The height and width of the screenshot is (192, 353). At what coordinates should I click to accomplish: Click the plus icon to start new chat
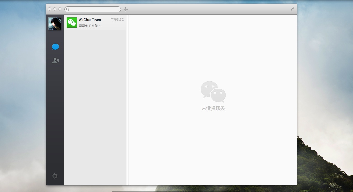click(x=126, y=9)
